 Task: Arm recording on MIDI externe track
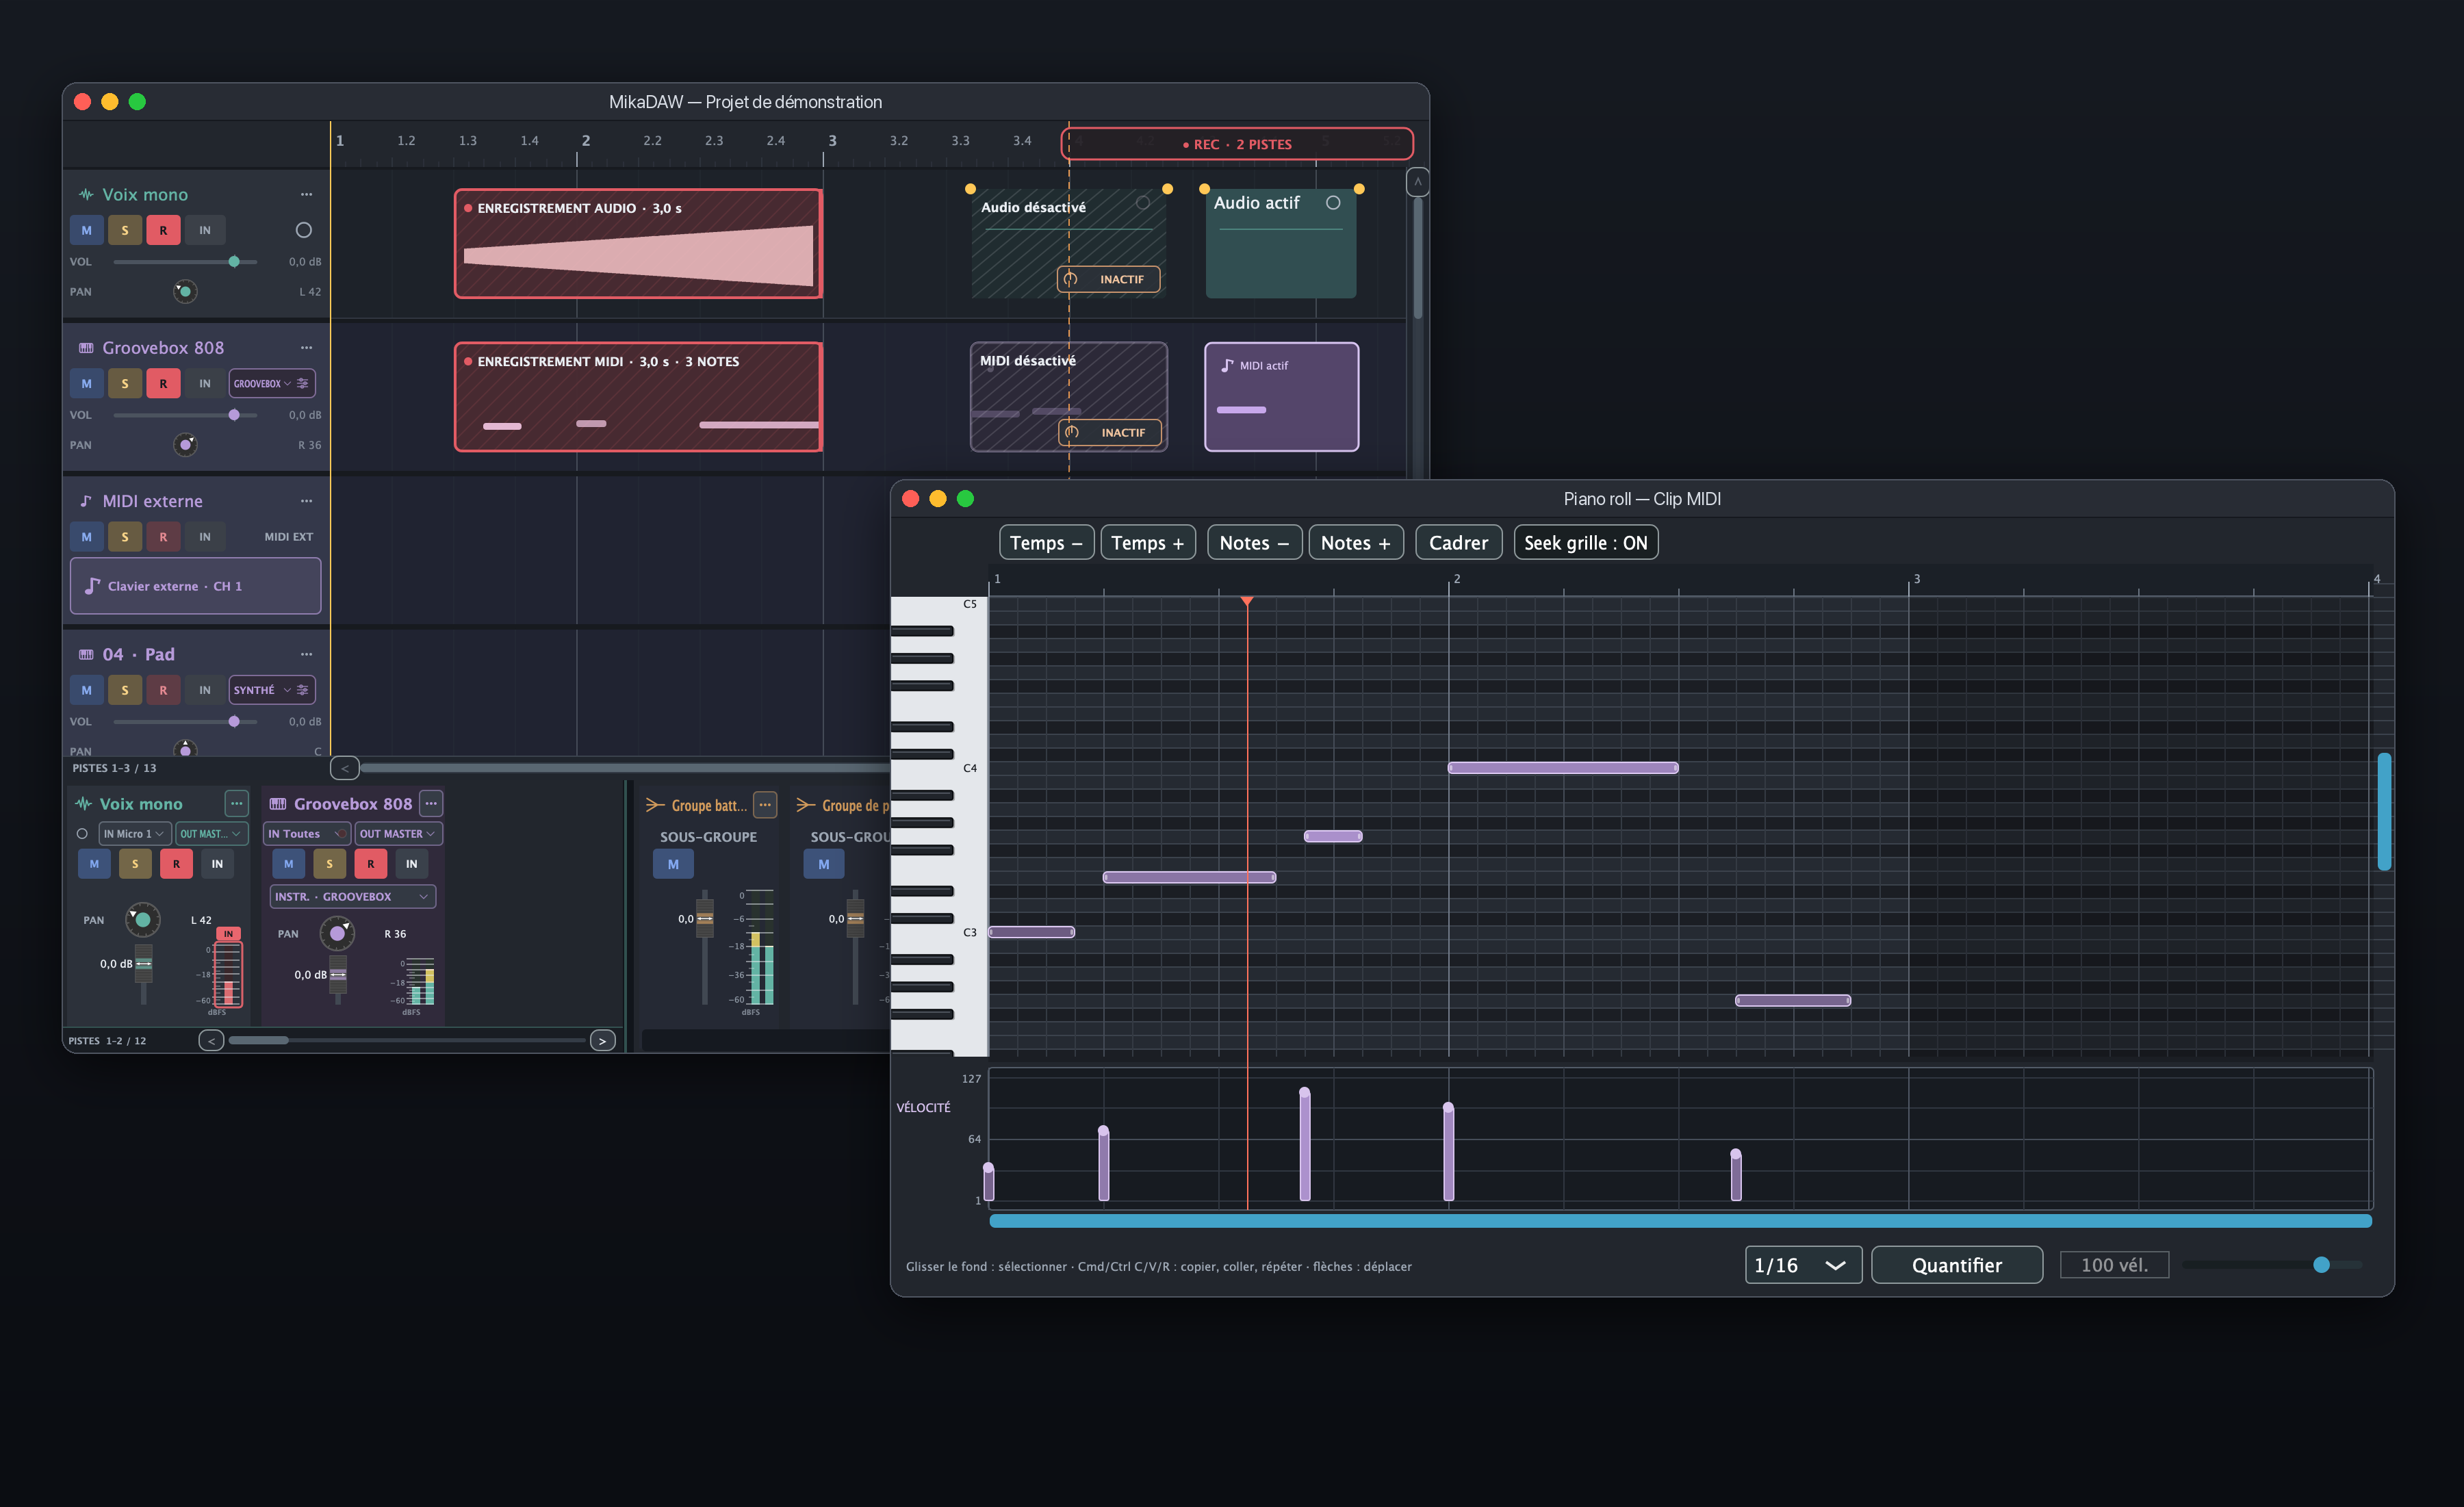[x=163, y=536]
